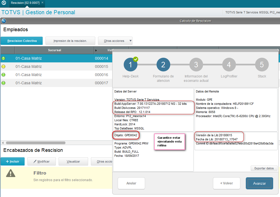The height and width of the screenshot is (197, 280).
Task: Select matricula 000017 cell
Action: (102, 83)
